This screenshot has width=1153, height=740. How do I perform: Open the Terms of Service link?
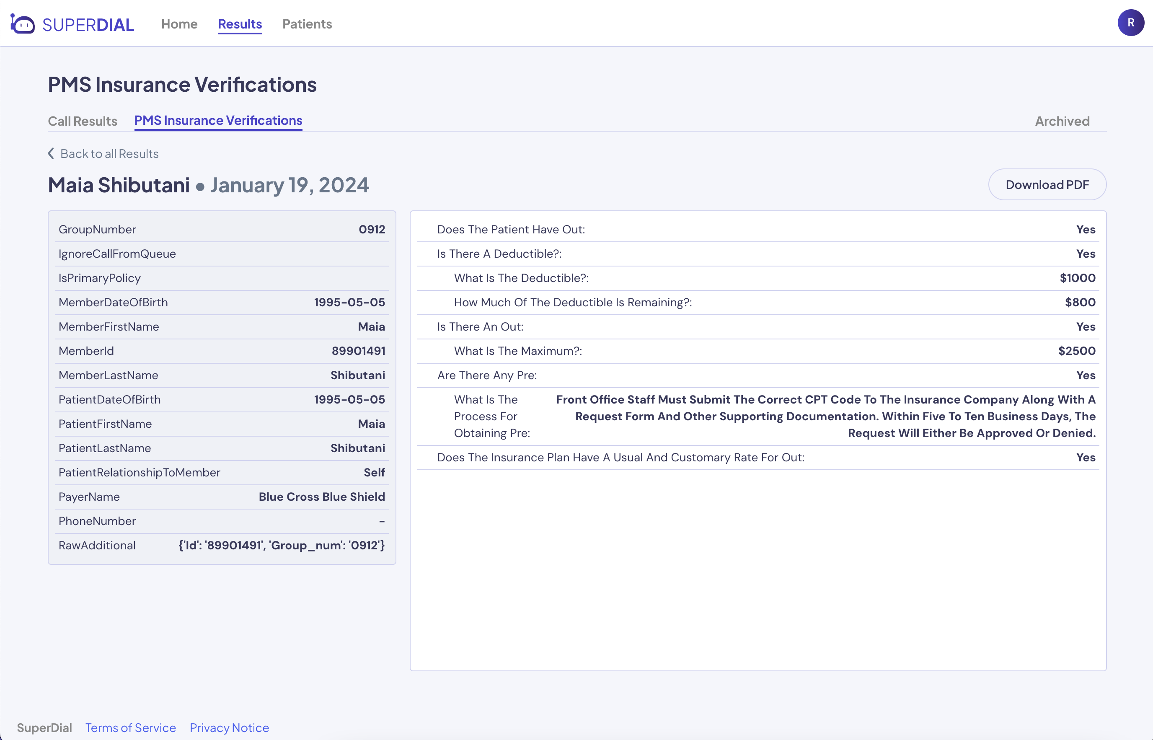tap(131, 727)
